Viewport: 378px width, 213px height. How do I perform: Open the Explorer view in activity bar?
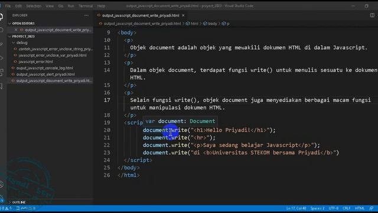pos(1,17)
